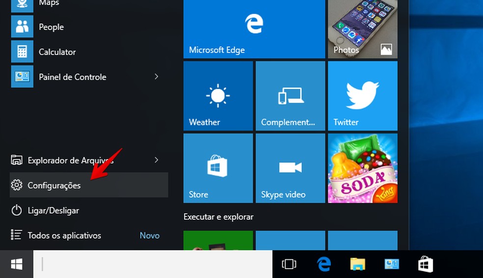The image size is (483, 278).
Task: Launch the Candy Crush Soda tile
Action: [363, 168]
